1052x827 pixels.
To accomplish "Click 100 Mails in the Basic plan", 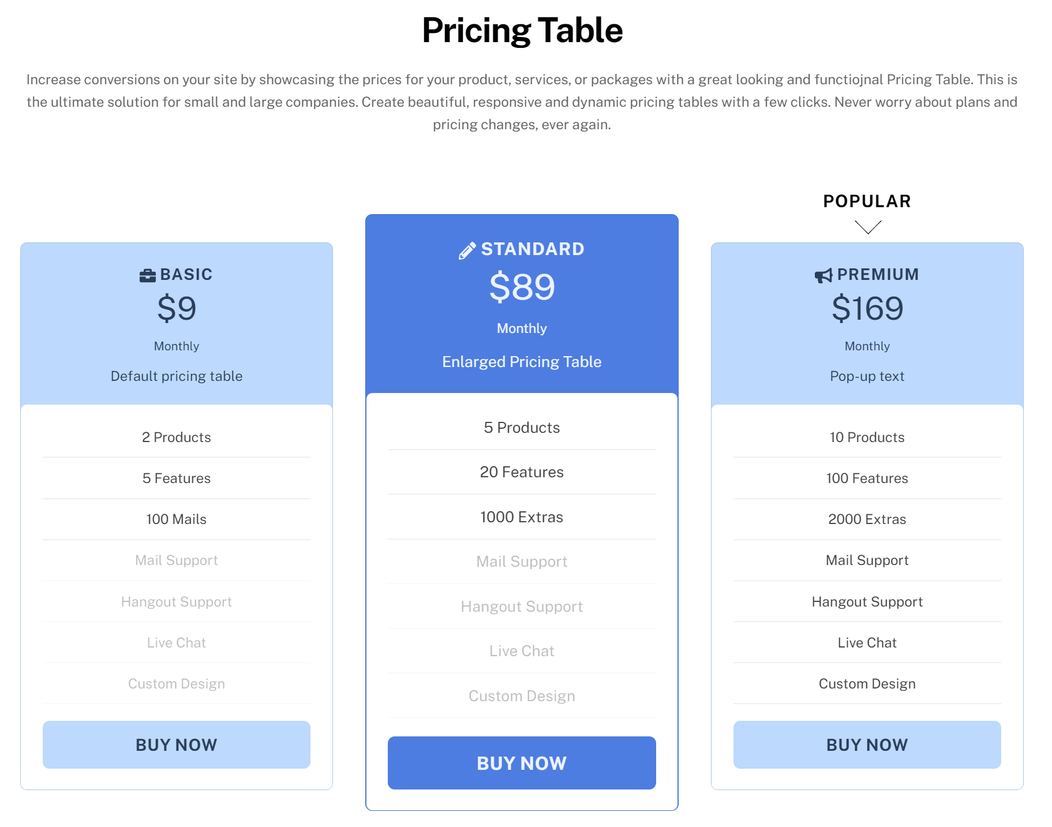I will coord(177,519).
